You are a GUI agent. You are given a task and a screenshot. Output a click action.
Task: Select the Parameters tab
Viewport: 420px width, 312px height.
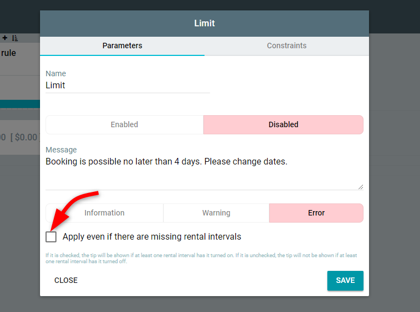(x=122, y=46)
